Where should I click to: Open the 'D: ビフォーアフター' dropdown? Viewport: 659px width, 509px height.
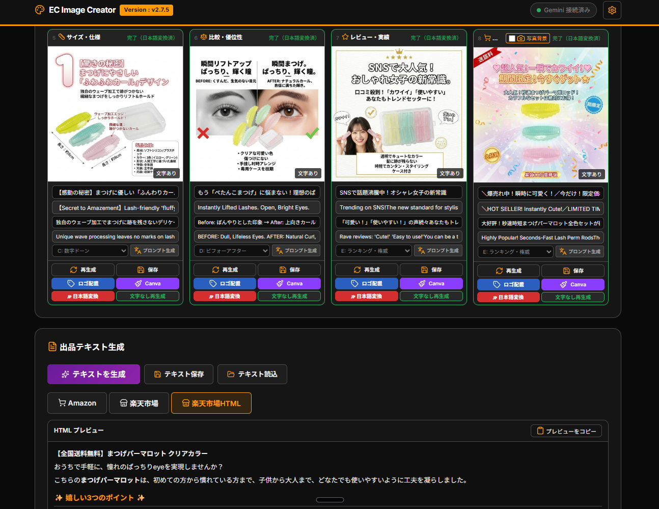pyautogui.click(x=231, y=251)
